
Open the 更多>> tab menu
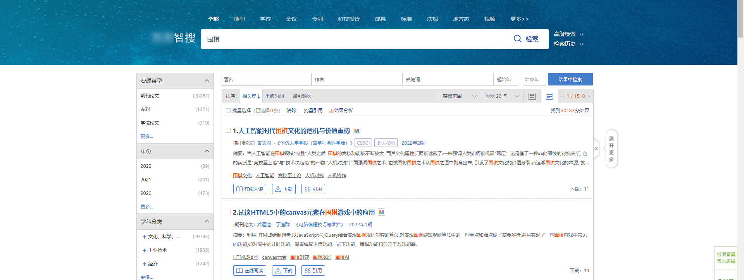point(519,19)
